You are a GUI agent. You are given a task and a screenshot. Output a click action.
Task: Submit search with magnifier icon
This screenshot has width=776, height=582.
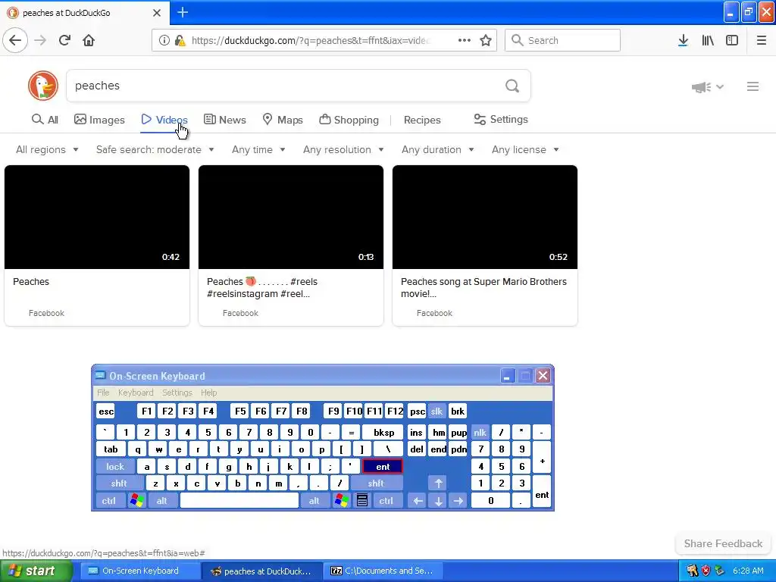point(512,86)
